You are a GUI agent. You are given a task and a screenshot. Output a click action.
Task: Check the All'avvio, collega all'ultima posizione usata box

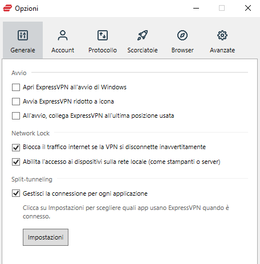tap(16, 115)
